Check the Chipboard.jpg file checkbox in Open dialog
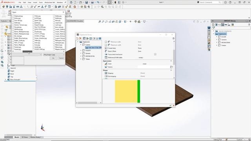This screenshot has width=251, height=141. (13, 16)
